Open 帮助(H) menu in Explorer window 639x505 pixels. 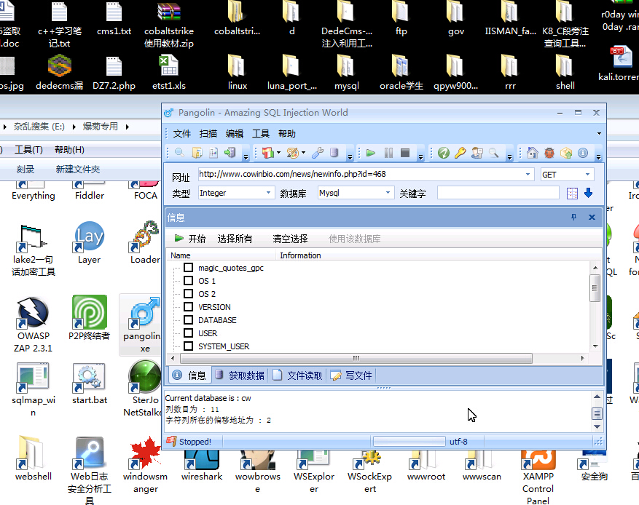70,150
